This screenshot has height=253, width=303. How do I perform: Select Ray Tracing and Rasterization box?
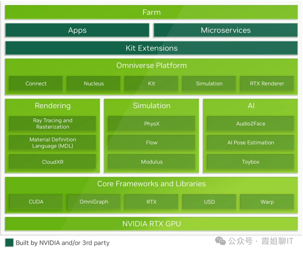click(x=53, y=123)
